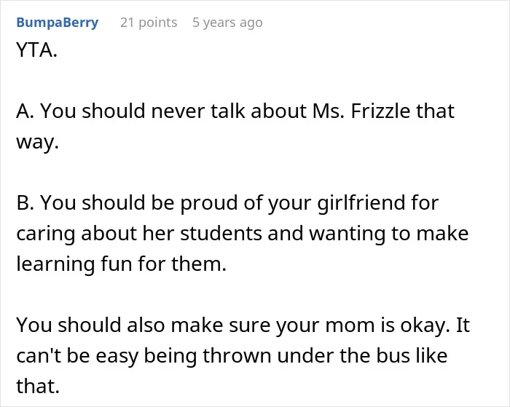The height and width of the screenshot is (407, 510).
Task: Click the word girlfriend in paragraph B
Action: pos(361,203)
